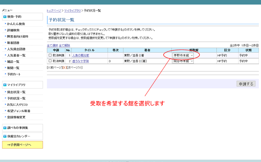Click the 全て解除 link
Screen dimensions: 261x162
point(64,45)
